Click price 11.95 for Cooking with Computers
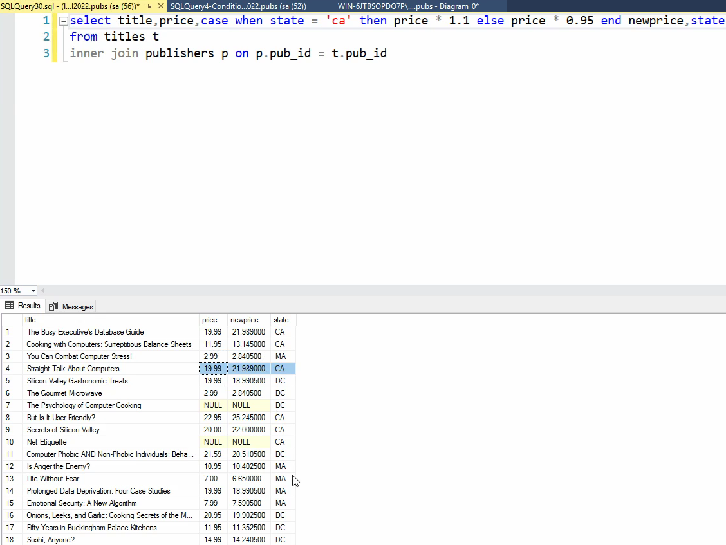 coord(213,344)
